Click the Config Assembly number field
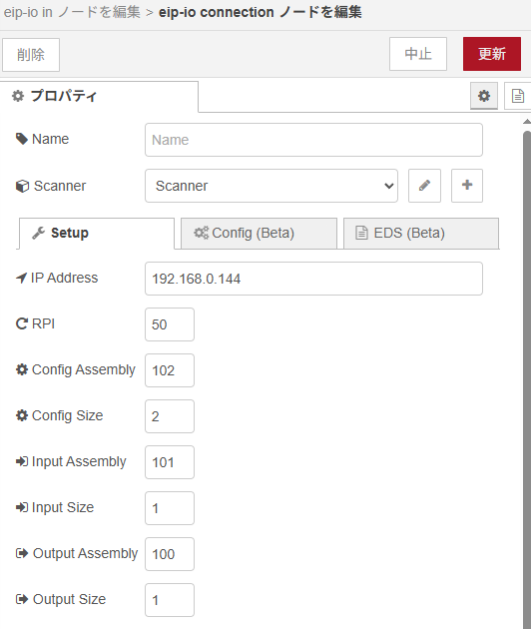The width and height of the screenshot is (531, 629). (170, 370)
